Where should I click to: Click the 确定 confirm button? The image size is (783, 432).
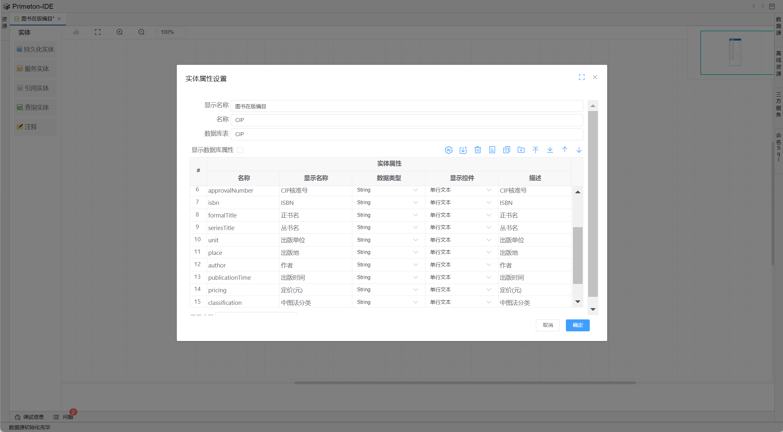[x=577, y=325]
